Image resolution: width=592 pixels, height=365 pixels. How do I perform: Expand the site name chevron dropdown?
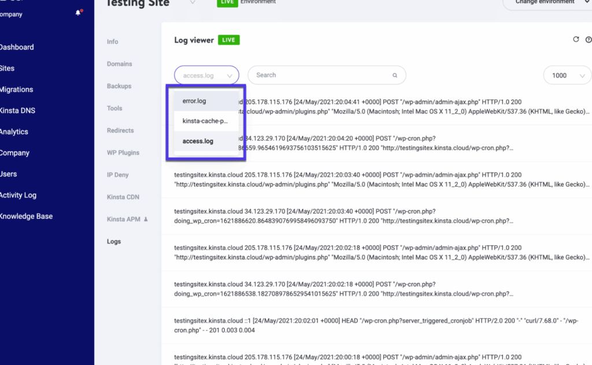193,3
